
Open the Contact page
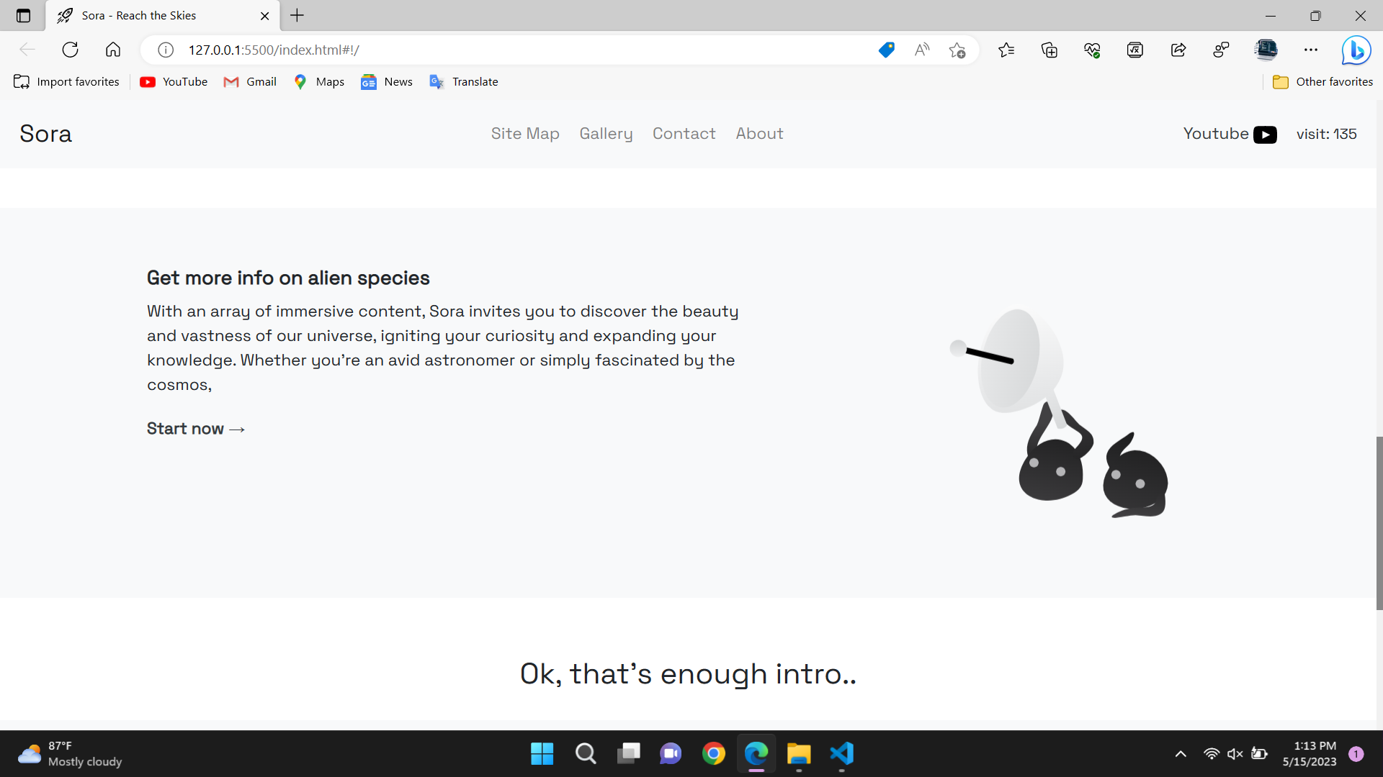684,134
